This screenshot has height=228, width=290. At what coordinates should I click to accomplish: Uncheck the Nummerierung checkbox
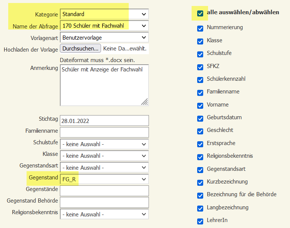click(200, 28)
